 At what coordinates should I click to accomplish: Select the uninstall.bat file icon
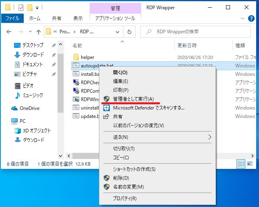pos(76,108)
